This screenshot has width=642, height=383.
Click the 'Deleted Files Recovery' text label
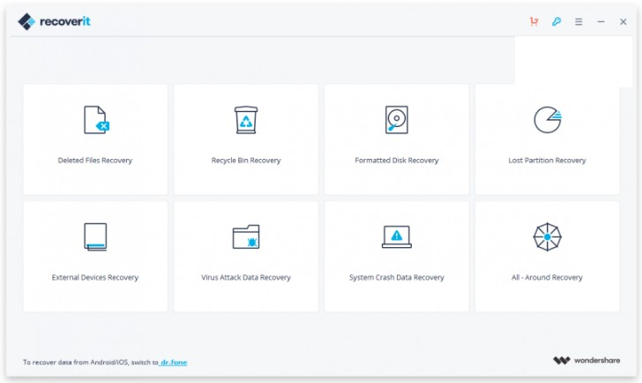click(x=95, y=161)
